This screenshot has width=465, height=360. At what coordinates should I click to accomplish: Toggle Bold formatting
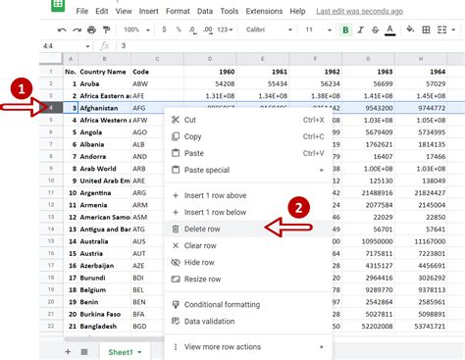[345, 30]
